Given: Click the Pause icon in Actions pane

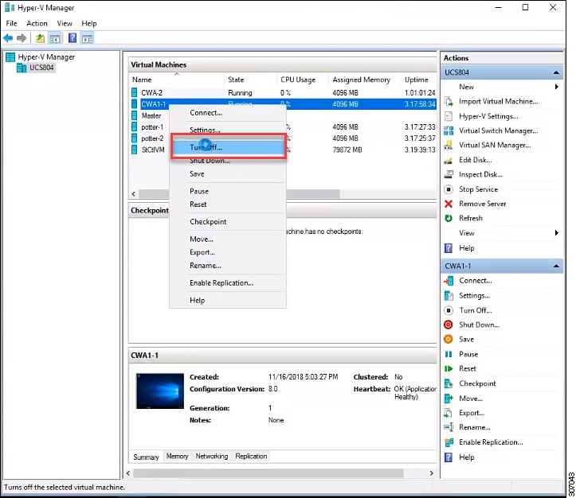Looking at the screenshot, I should point(449,354).
